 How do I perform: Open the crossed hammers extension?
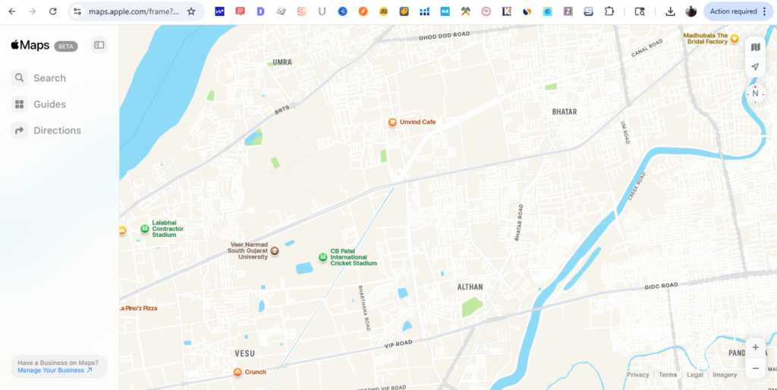click(x=465, y=11)
